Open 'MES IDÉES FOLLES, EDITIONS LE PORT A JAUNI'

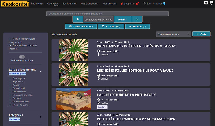[135, 70]
